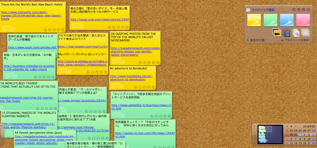Send the 28 Dizzying Photos sticky

[x=149, y=63]
